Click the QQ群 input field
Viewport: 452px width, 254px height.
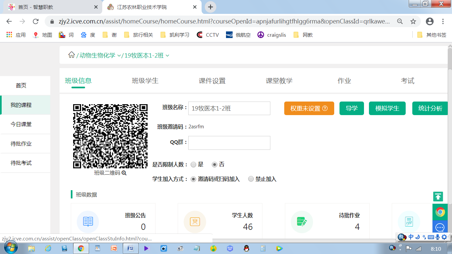229,143
